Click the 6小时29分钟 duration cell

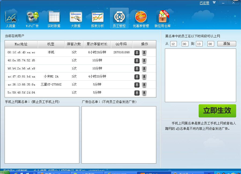(97, 53)
